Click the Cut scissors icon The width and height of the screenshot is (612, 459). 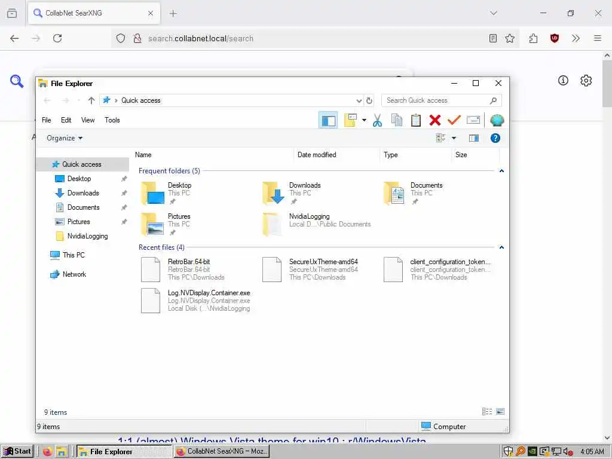tap(377, 120)
